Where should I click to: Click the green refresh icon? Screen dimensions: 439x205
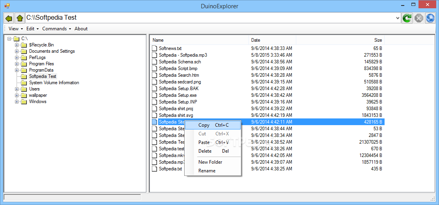[x=407, y=18]
